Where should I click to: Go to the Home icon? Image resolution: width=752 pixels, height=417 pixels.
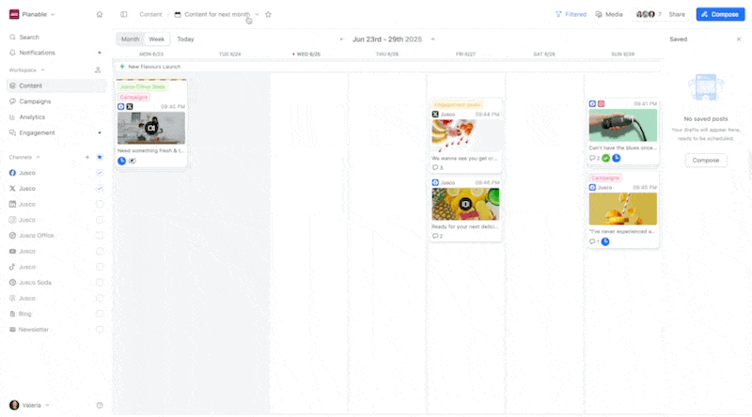point(100,15)
